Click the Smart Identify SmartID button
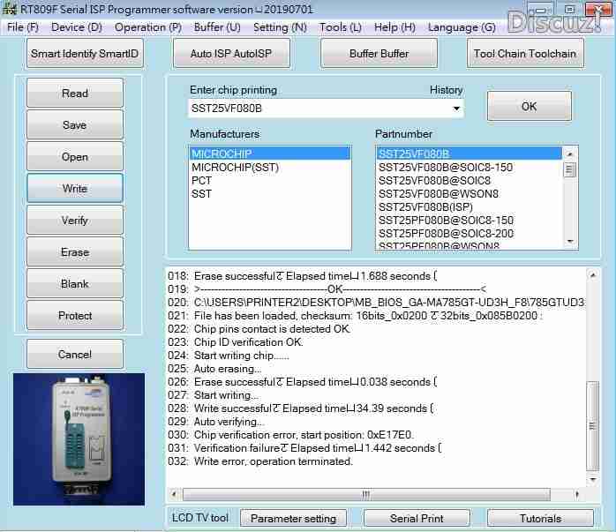Screen dimensions: 616x532 pos(85,53)
